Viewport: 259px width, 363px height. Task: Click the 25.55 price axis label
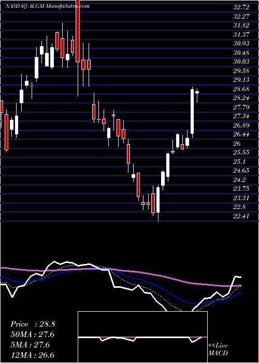tap(241, 152)
